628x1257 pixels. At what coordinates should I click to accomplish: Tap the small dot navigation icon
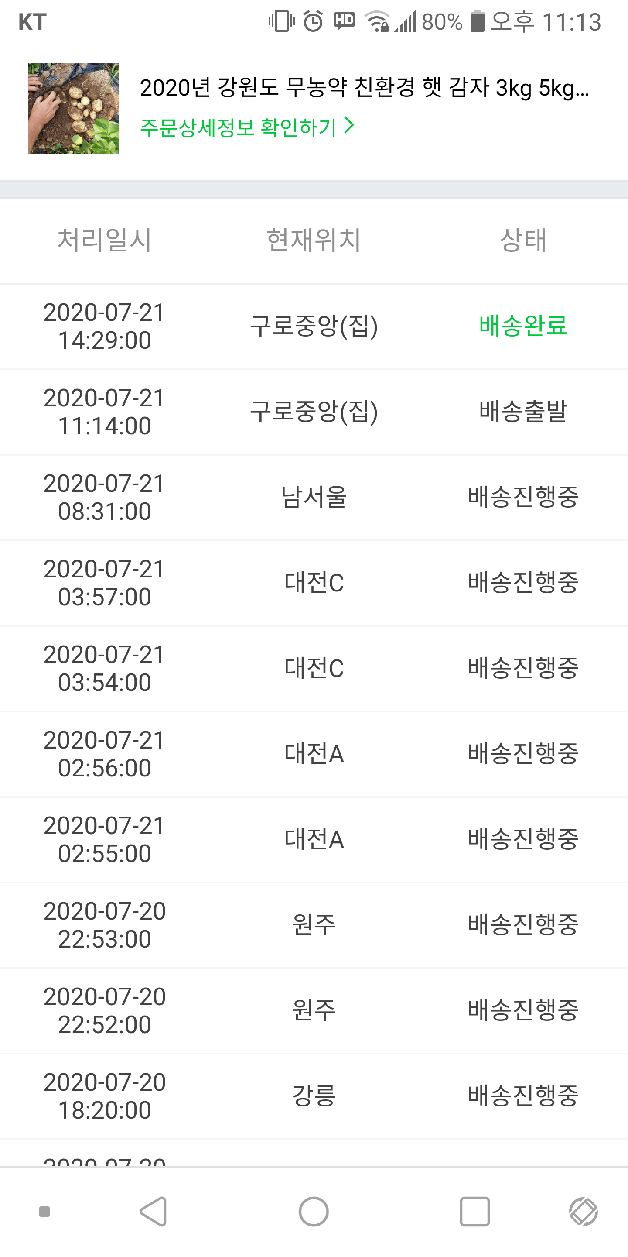coord(44,1212)
